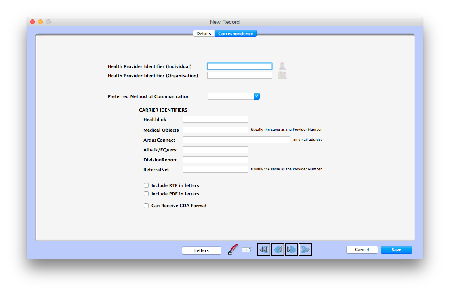The image size is (450, 295).
Task: Enable Include RTF in letters
Action: pos(146,185)
